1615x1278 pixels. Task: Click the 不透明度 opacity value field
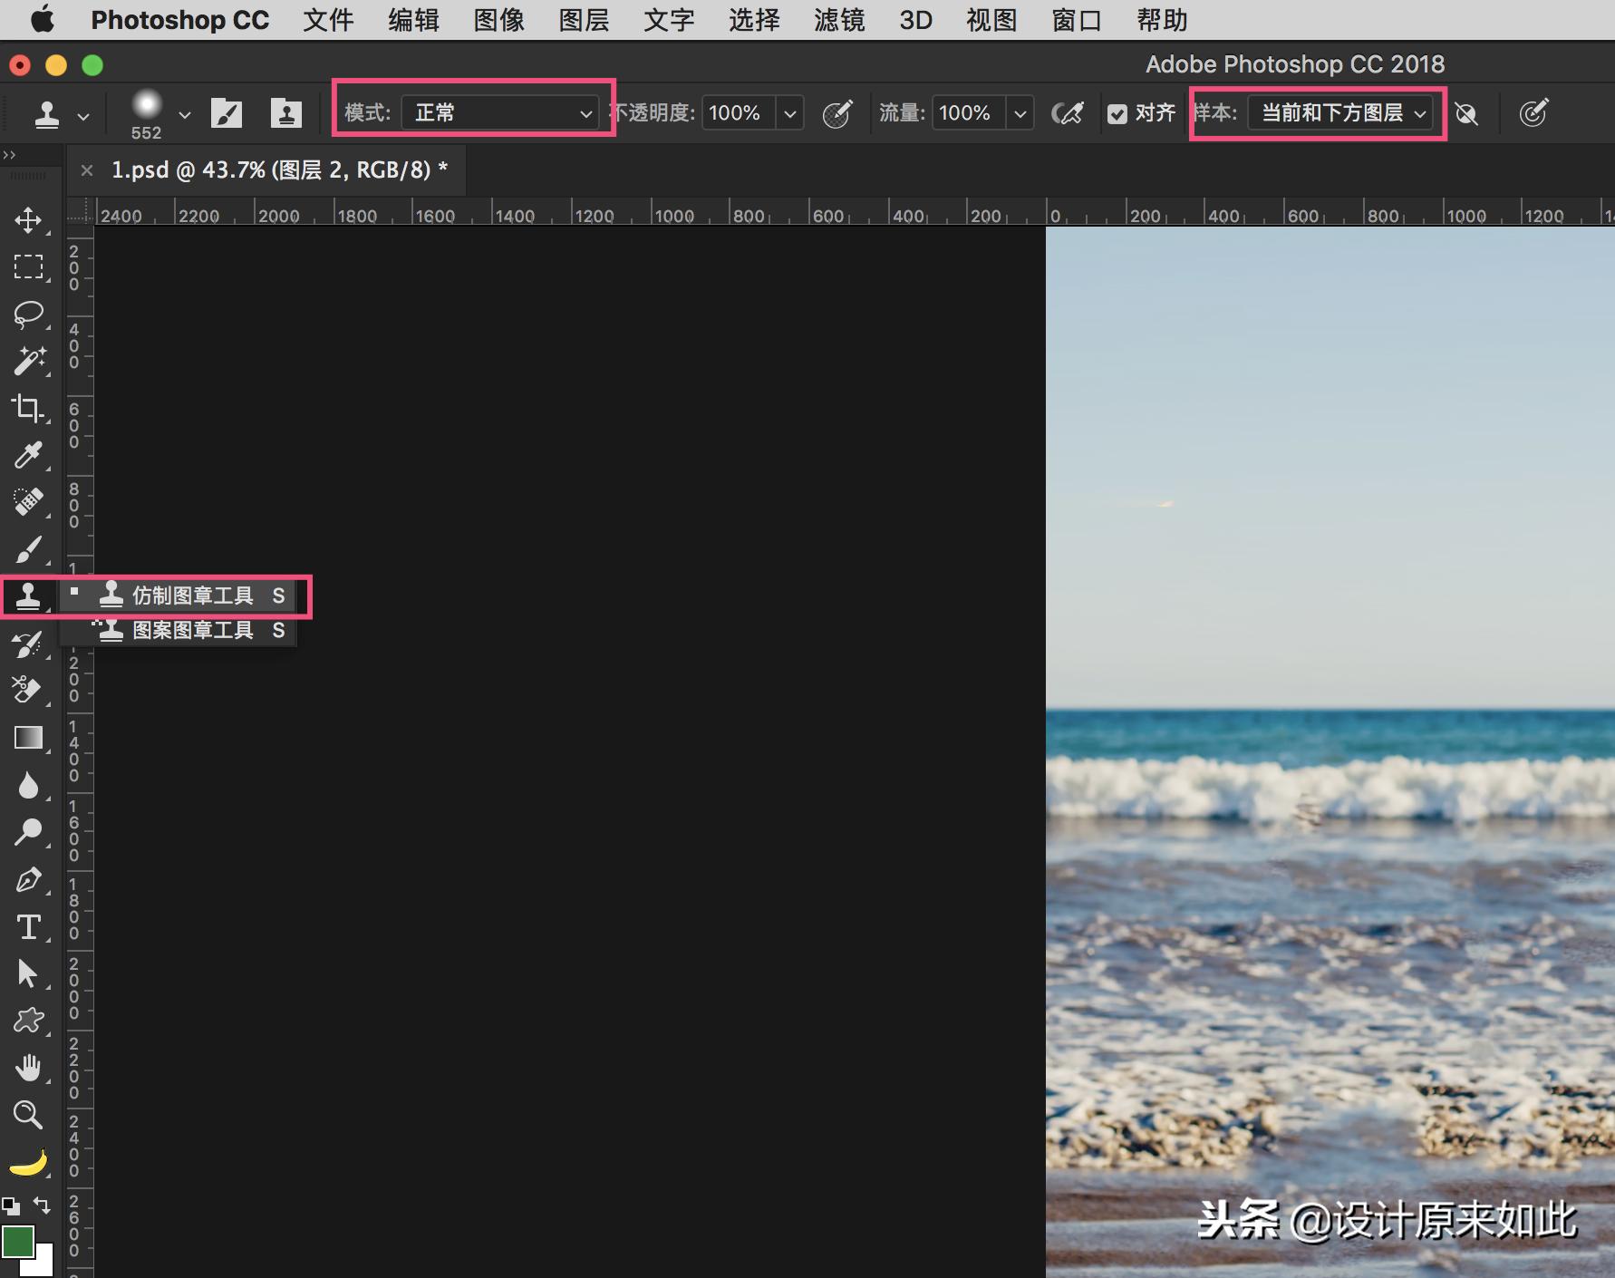coord(737,113)
